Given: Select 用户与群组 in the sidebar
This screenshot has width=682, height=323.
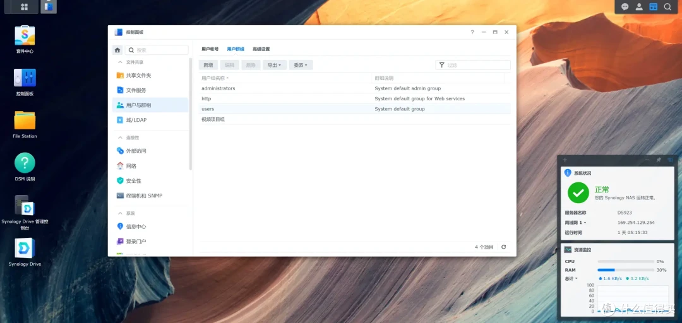Looking at the screenshot, I should pyautogui.click(x=150, y=105).
